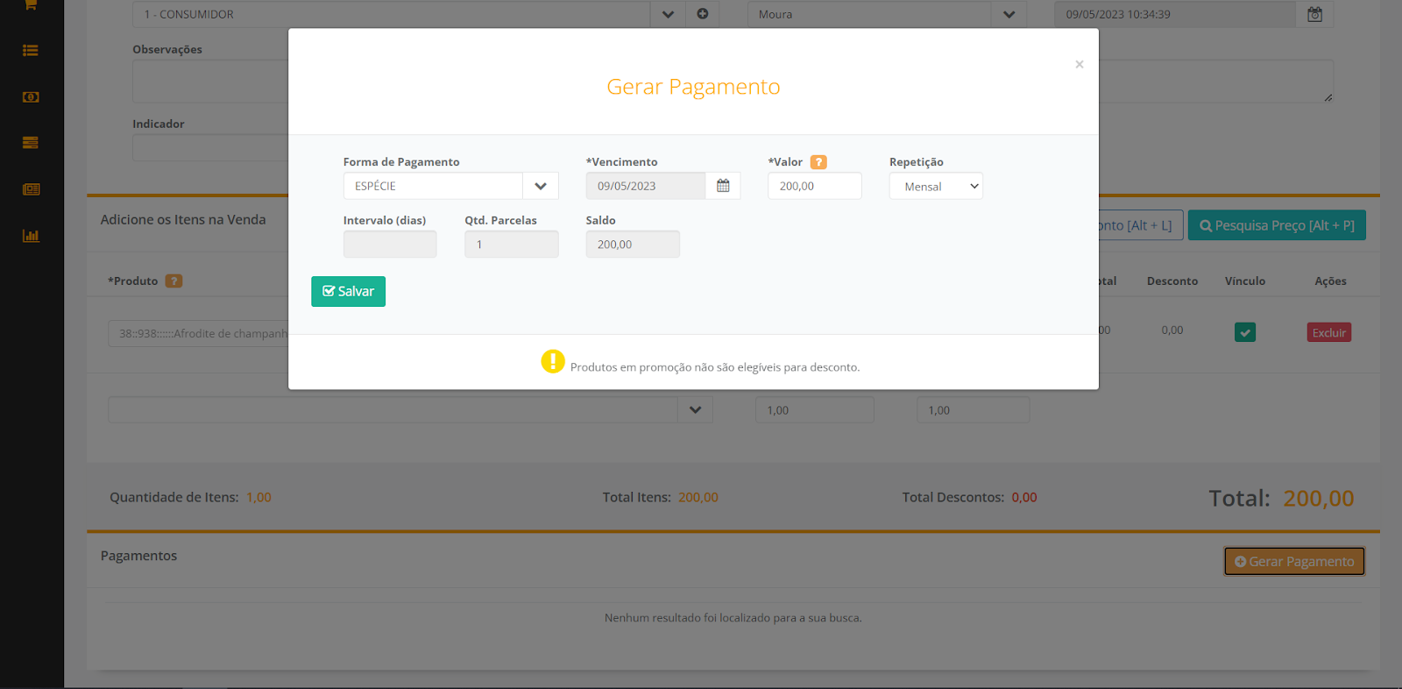The width and height of the screenshot is (1402, 689).
Task: Click the Valor help question mark
Action: click(818, 162)
